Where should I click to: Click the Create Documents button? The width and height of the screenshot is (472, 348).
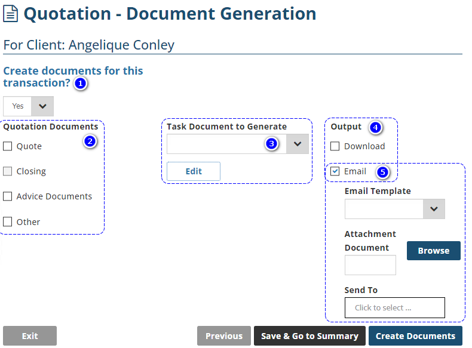(415, 336)
